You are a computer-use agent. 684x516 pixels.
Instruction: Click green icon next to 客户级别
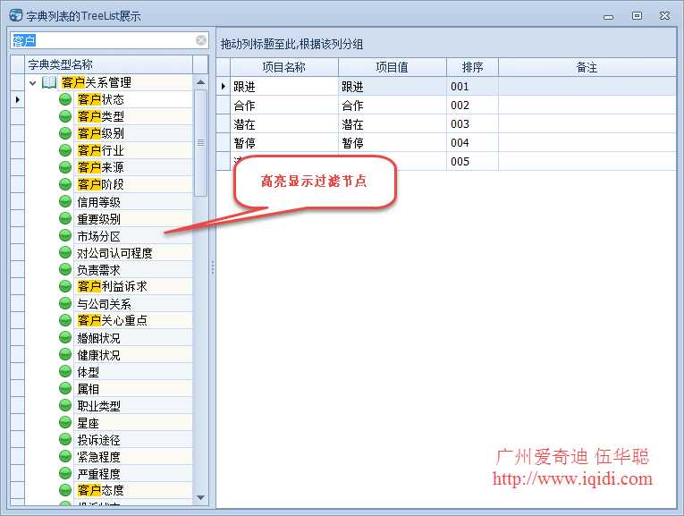pos(65,133)
